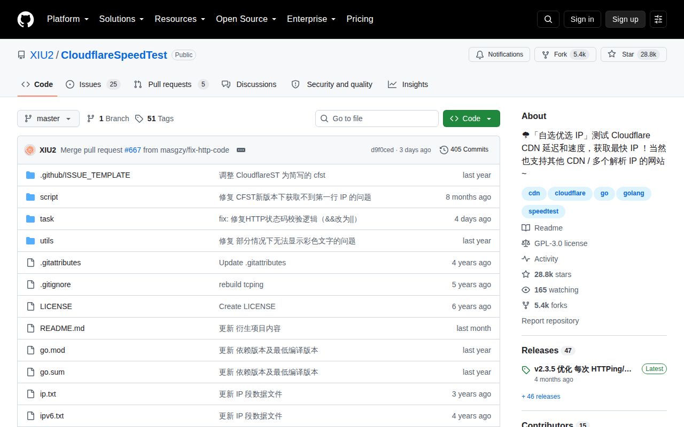Expand the Platform menu

(68, 19)
